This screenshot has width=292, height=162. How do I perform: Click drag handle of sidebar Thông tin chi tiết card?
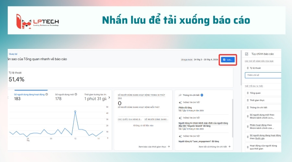click(x=248, y=108)
